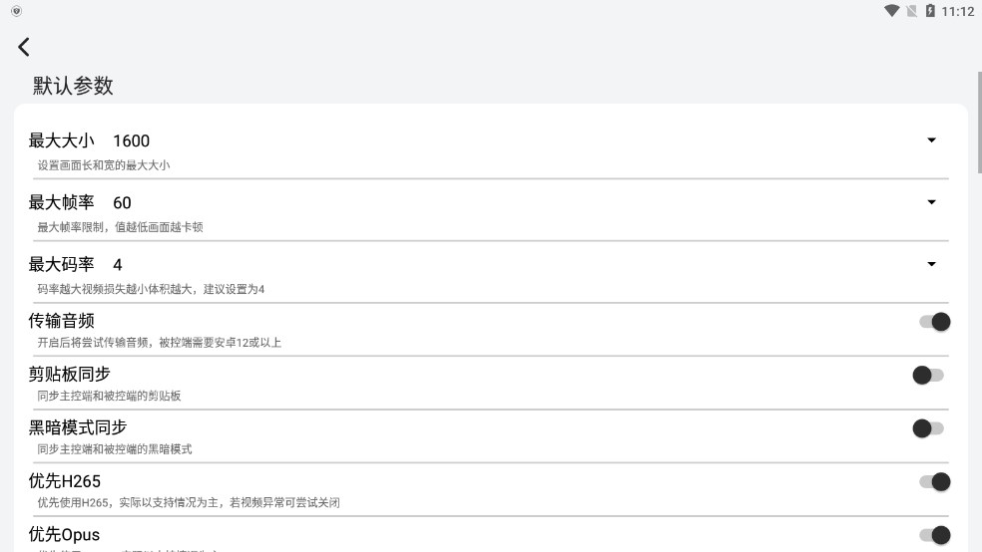Tap the 剪贴板同步 setting label
The height and width of the screenshot is (552, 982).
pyautogui.click(x=70, y=375)
